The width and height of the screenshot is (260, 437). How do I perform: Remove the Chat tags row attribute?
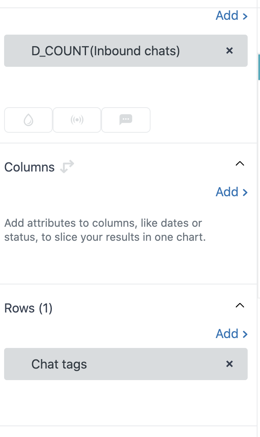tap(230, 364)
